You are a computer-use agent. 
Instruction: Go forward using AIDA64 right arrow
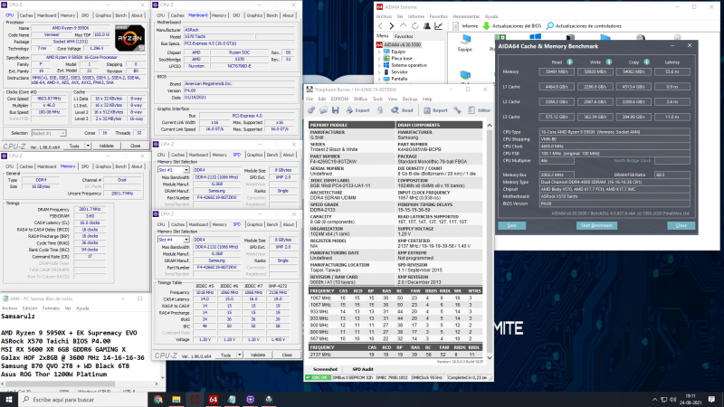pos(392,26)
